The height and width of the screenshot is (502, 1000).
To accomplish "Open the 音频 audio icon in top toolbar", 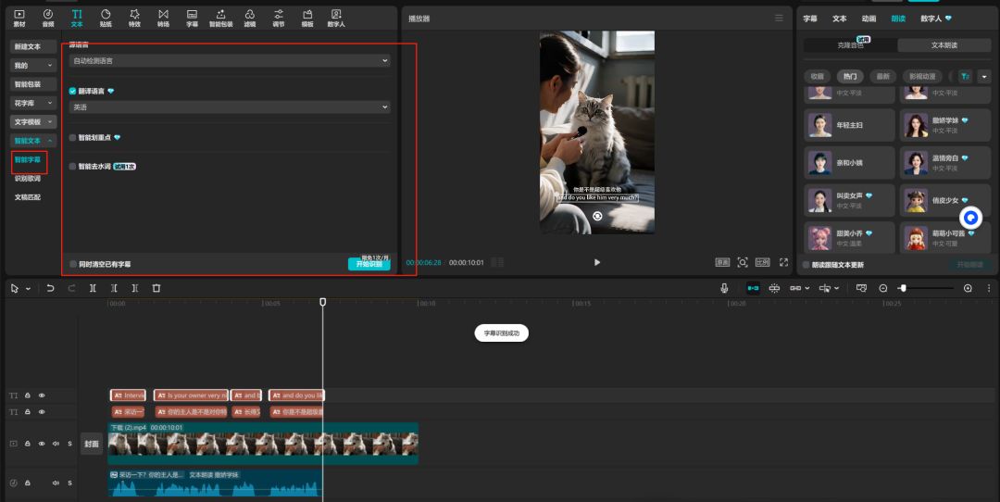I will pyautogui.click(x=48, y=18).
